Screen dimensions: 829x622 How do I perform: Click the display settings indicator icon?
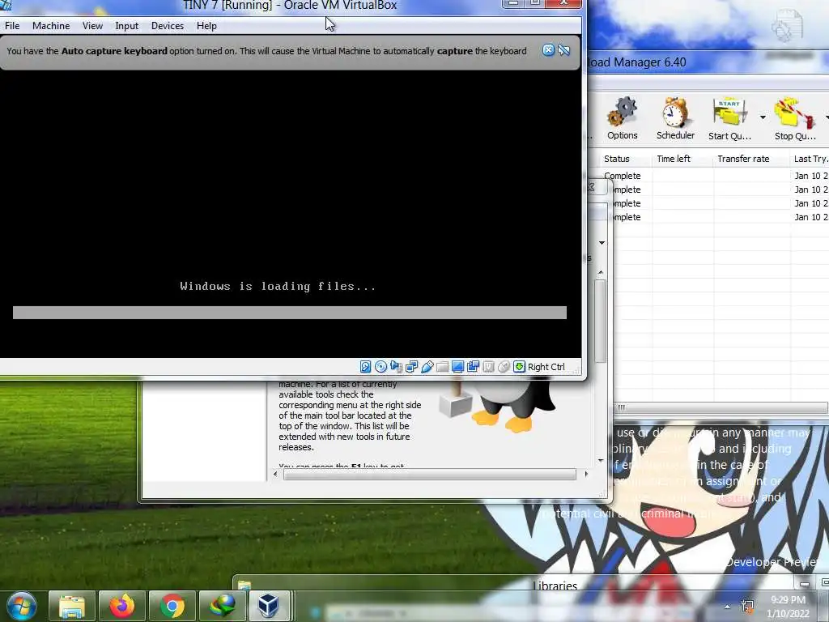[x=458, y=367]
